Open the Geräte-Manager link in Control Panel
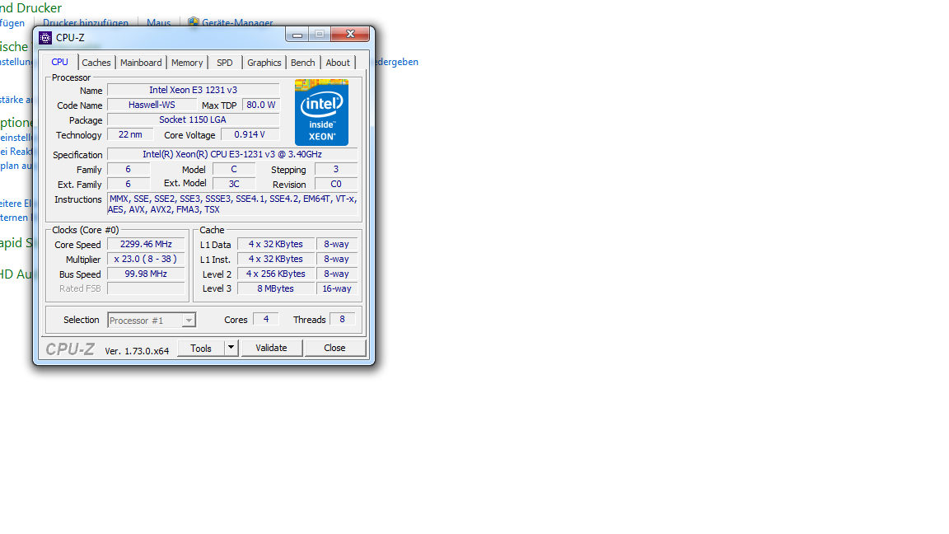This screenshot has width=949, height=534. click(237, 22)
